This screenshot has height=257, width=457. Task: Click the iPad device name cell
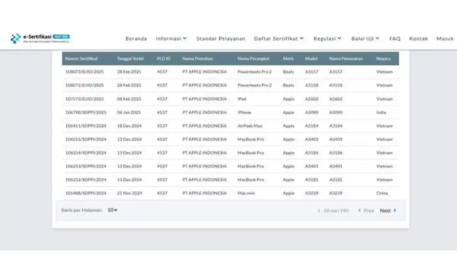pos(242,99)
